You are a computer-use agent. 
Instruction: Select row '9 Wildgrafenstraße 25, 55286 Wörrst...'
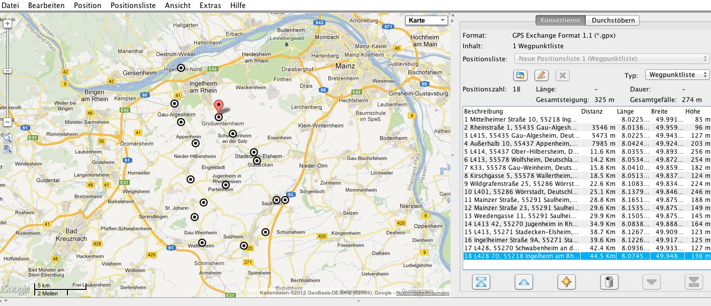(x=587, y=184)
